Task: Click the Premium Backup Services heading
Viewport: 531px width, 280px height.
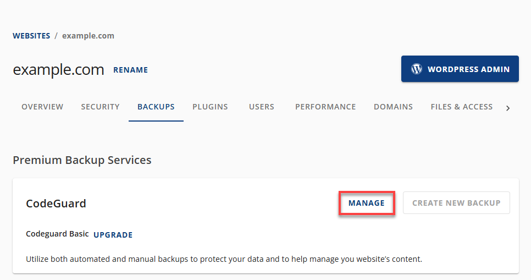Action: pyautogui.click(x=82, y=160)
